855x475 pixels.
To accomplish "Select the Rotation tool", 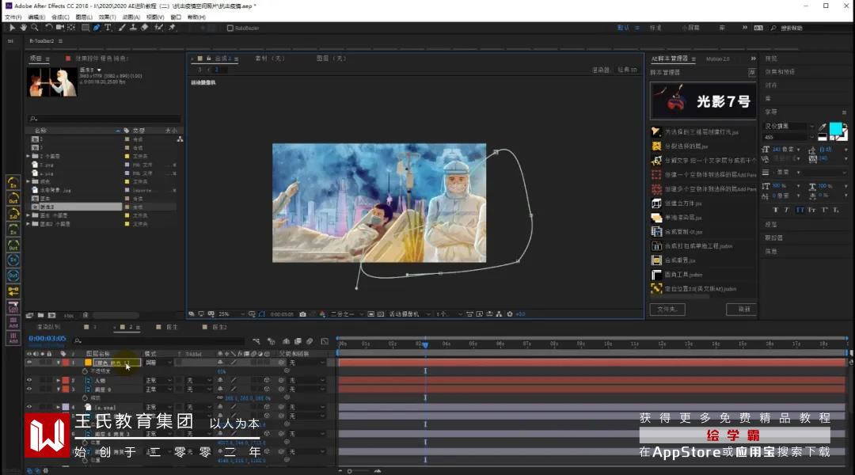I will point(48,27).
